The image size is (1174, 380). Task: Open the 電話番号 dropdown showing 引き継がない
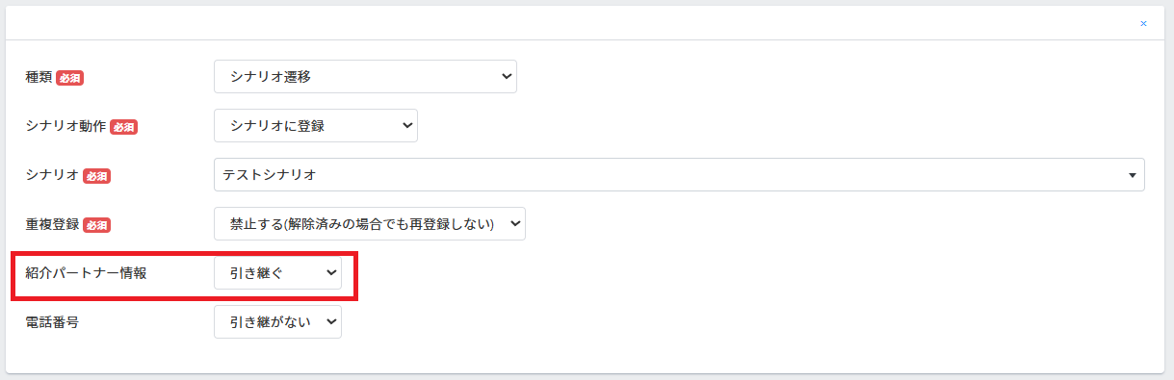[x=277, y=322]
